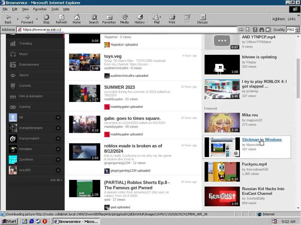This screenshot has height=225, width=301.
Task: Toggle watch later clock on Stickman thumbnail
Action: 236,153
